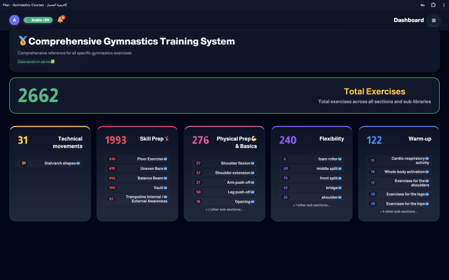The height and width of the screenshot is (280, 449).
Task: Expand '+2 other sub-sections' in Physical Prep
Action: (224, 209)
